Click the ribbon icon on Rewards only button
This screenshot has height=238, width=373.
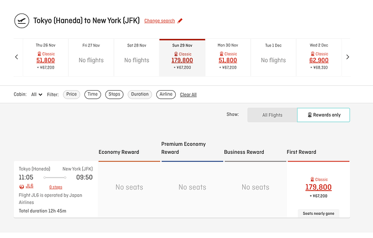coord(310,115)
